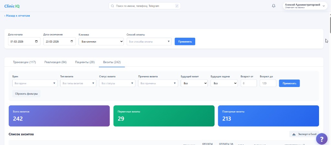The width and height of the screenshot is (331, 145).
Task: Open the Будущая задача dropdown
Action: 224,83
